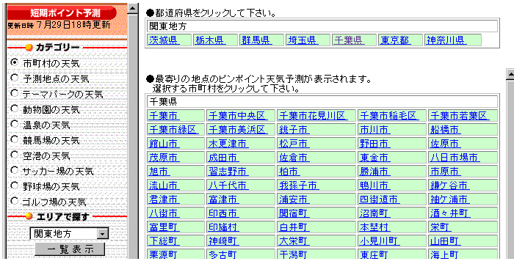Choose 動物園の天気 radio option
Image resolution: width=514 pixels, height=264 pixels.
click(15, 109)
